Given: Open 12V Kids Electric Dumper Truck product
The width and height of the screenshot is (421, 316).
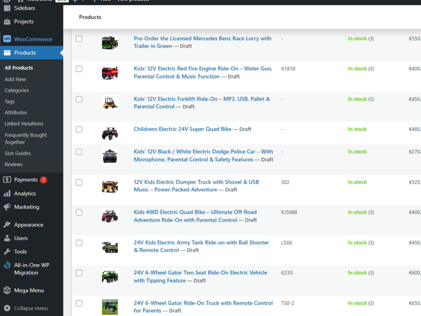Looking at the screenshot, I should [196, 186].
